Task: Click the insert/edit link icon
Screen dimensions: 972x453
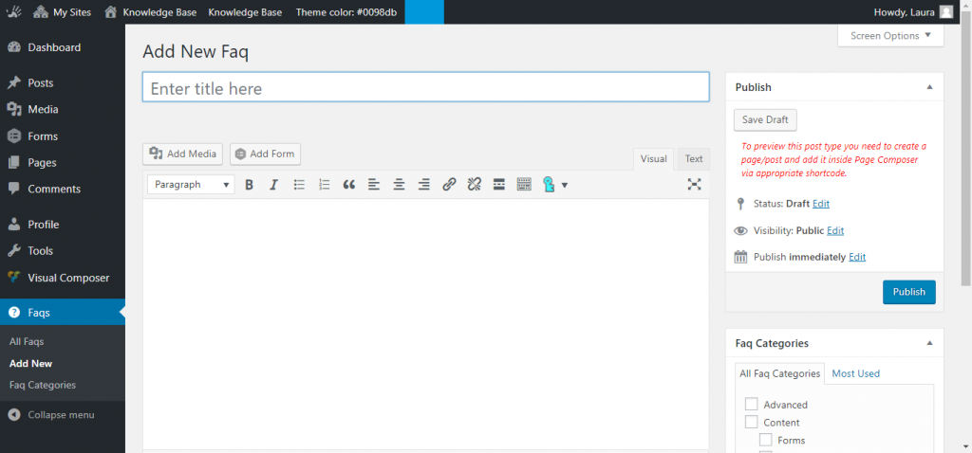Action: 449,185
